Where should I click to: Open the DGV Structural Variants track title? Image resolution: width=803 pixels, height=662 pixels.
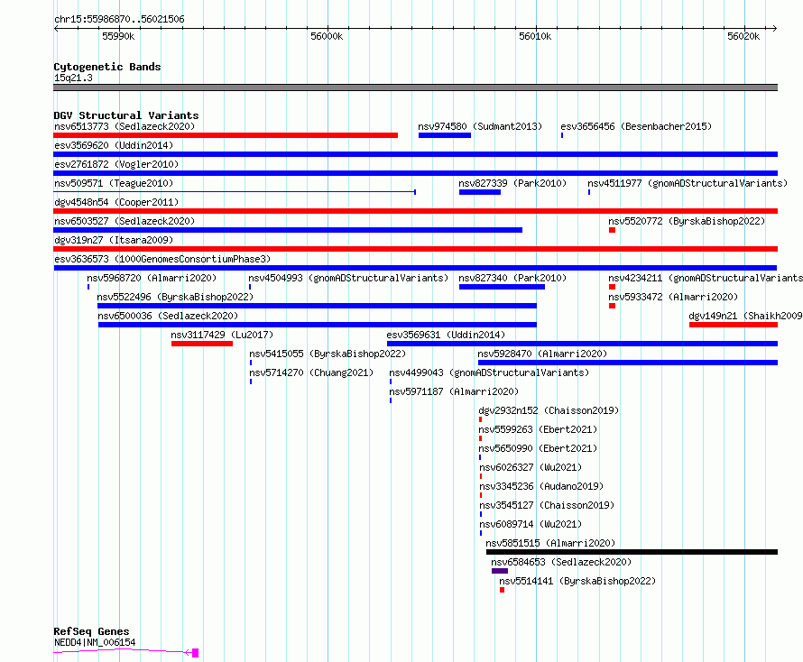(x=126, y=115)
